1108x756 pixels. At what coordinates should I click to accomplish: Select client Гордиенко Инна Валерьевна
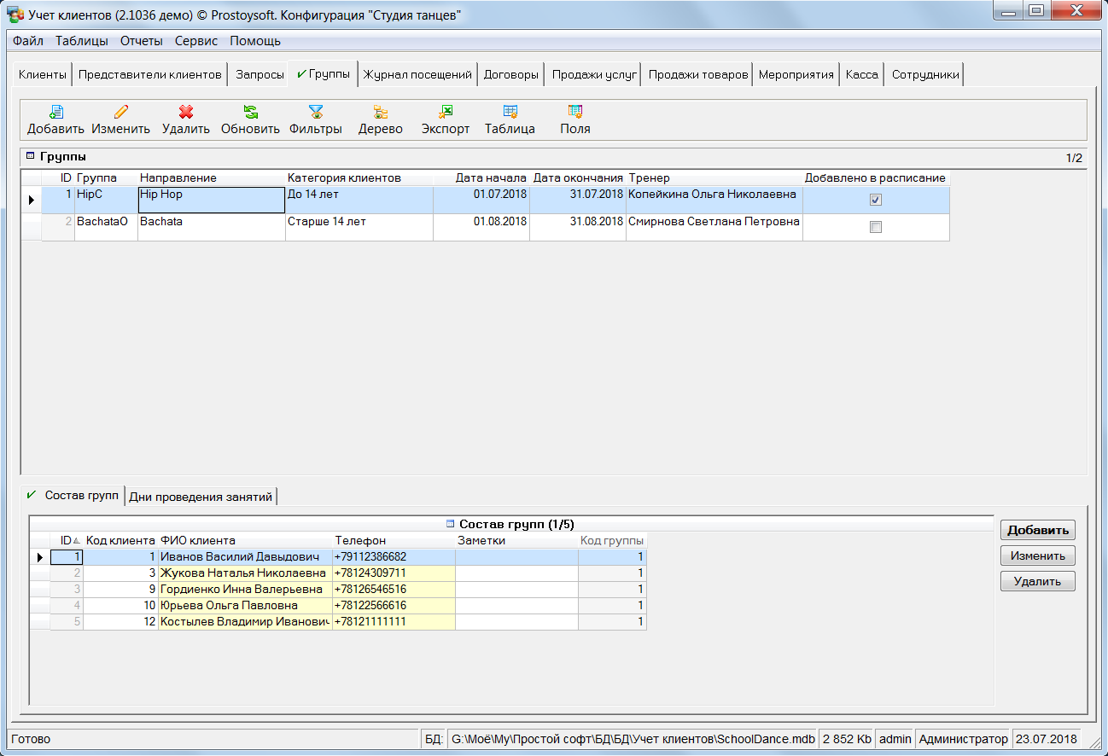point(246,590)
